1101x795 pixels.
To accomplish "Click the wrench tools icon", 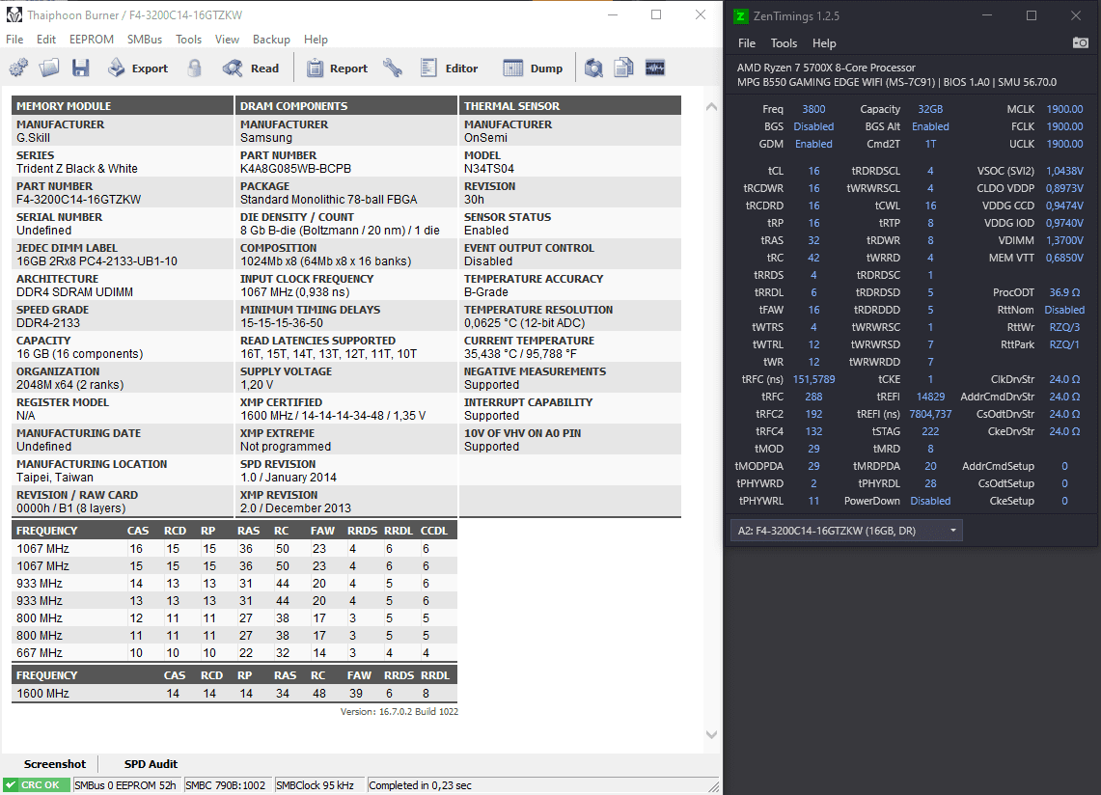I will coord(393,69).
